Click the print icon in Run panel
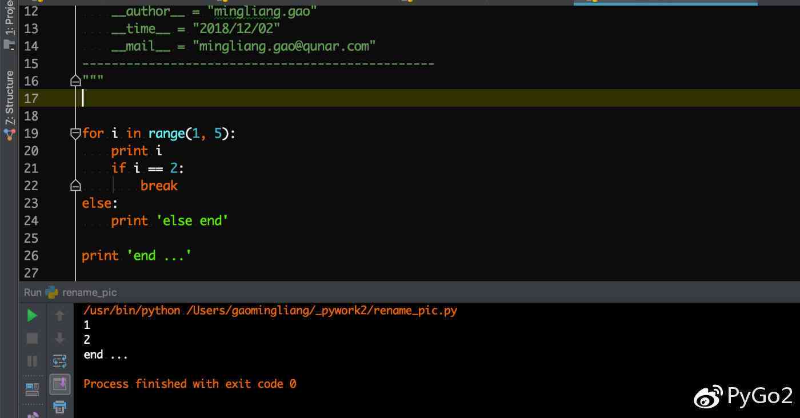800x418 pixels. (x=59, y=407)
